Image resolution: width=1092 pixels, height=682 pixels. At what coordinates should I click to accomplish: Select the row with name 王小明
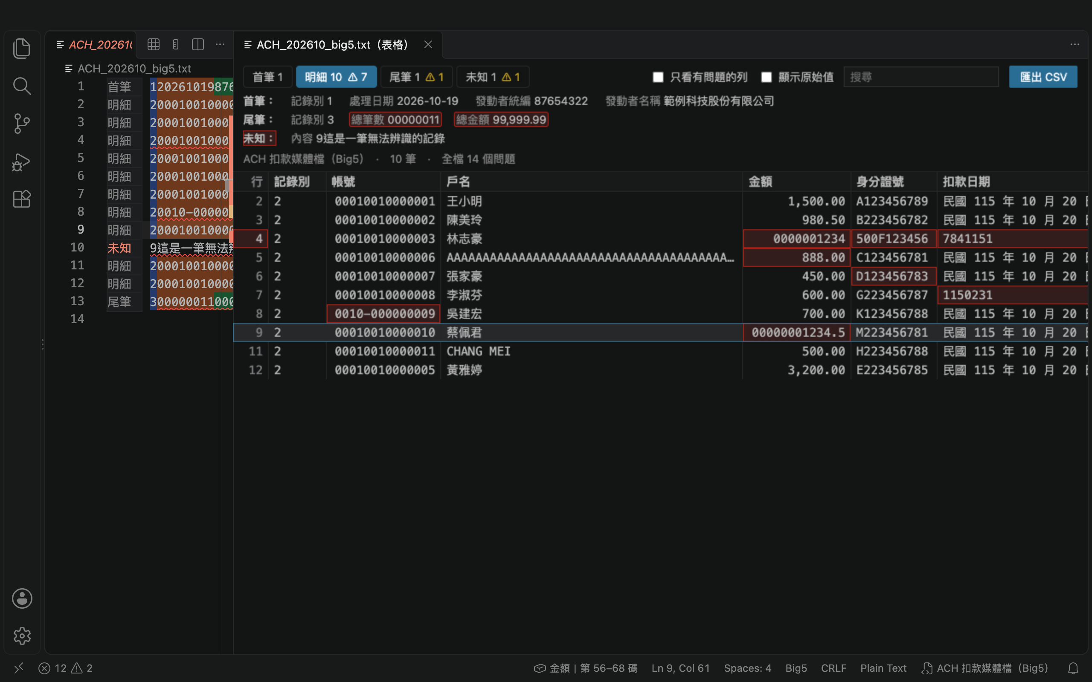pyautogui.click(x=660, y=201)
